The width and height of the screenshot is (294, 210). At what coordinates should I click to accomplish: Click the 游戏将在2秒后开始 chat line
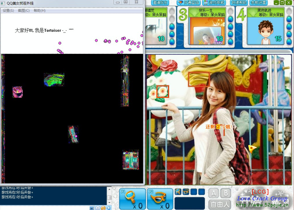click(17, 192)
